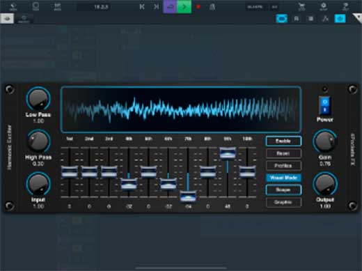Click the 6th harmonic slider handle
This screenshot has height=271, width=362.
coord(168,185)
